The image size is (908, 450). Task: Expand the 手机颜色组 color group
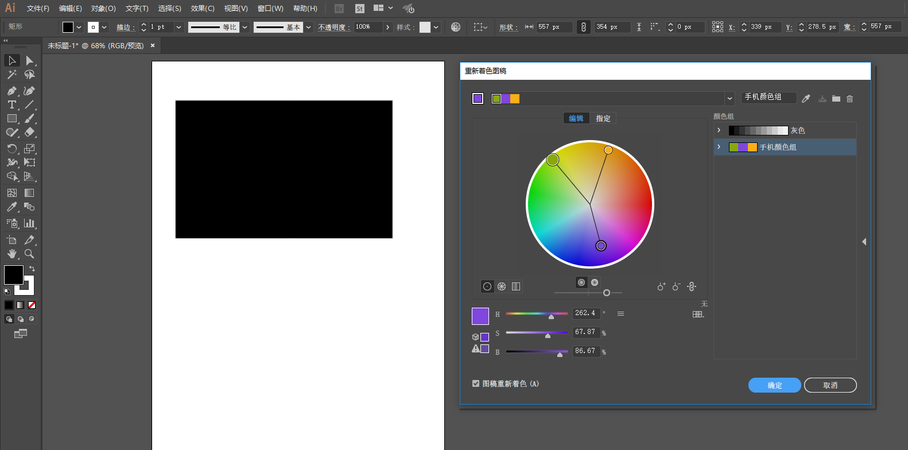point(719,147)
